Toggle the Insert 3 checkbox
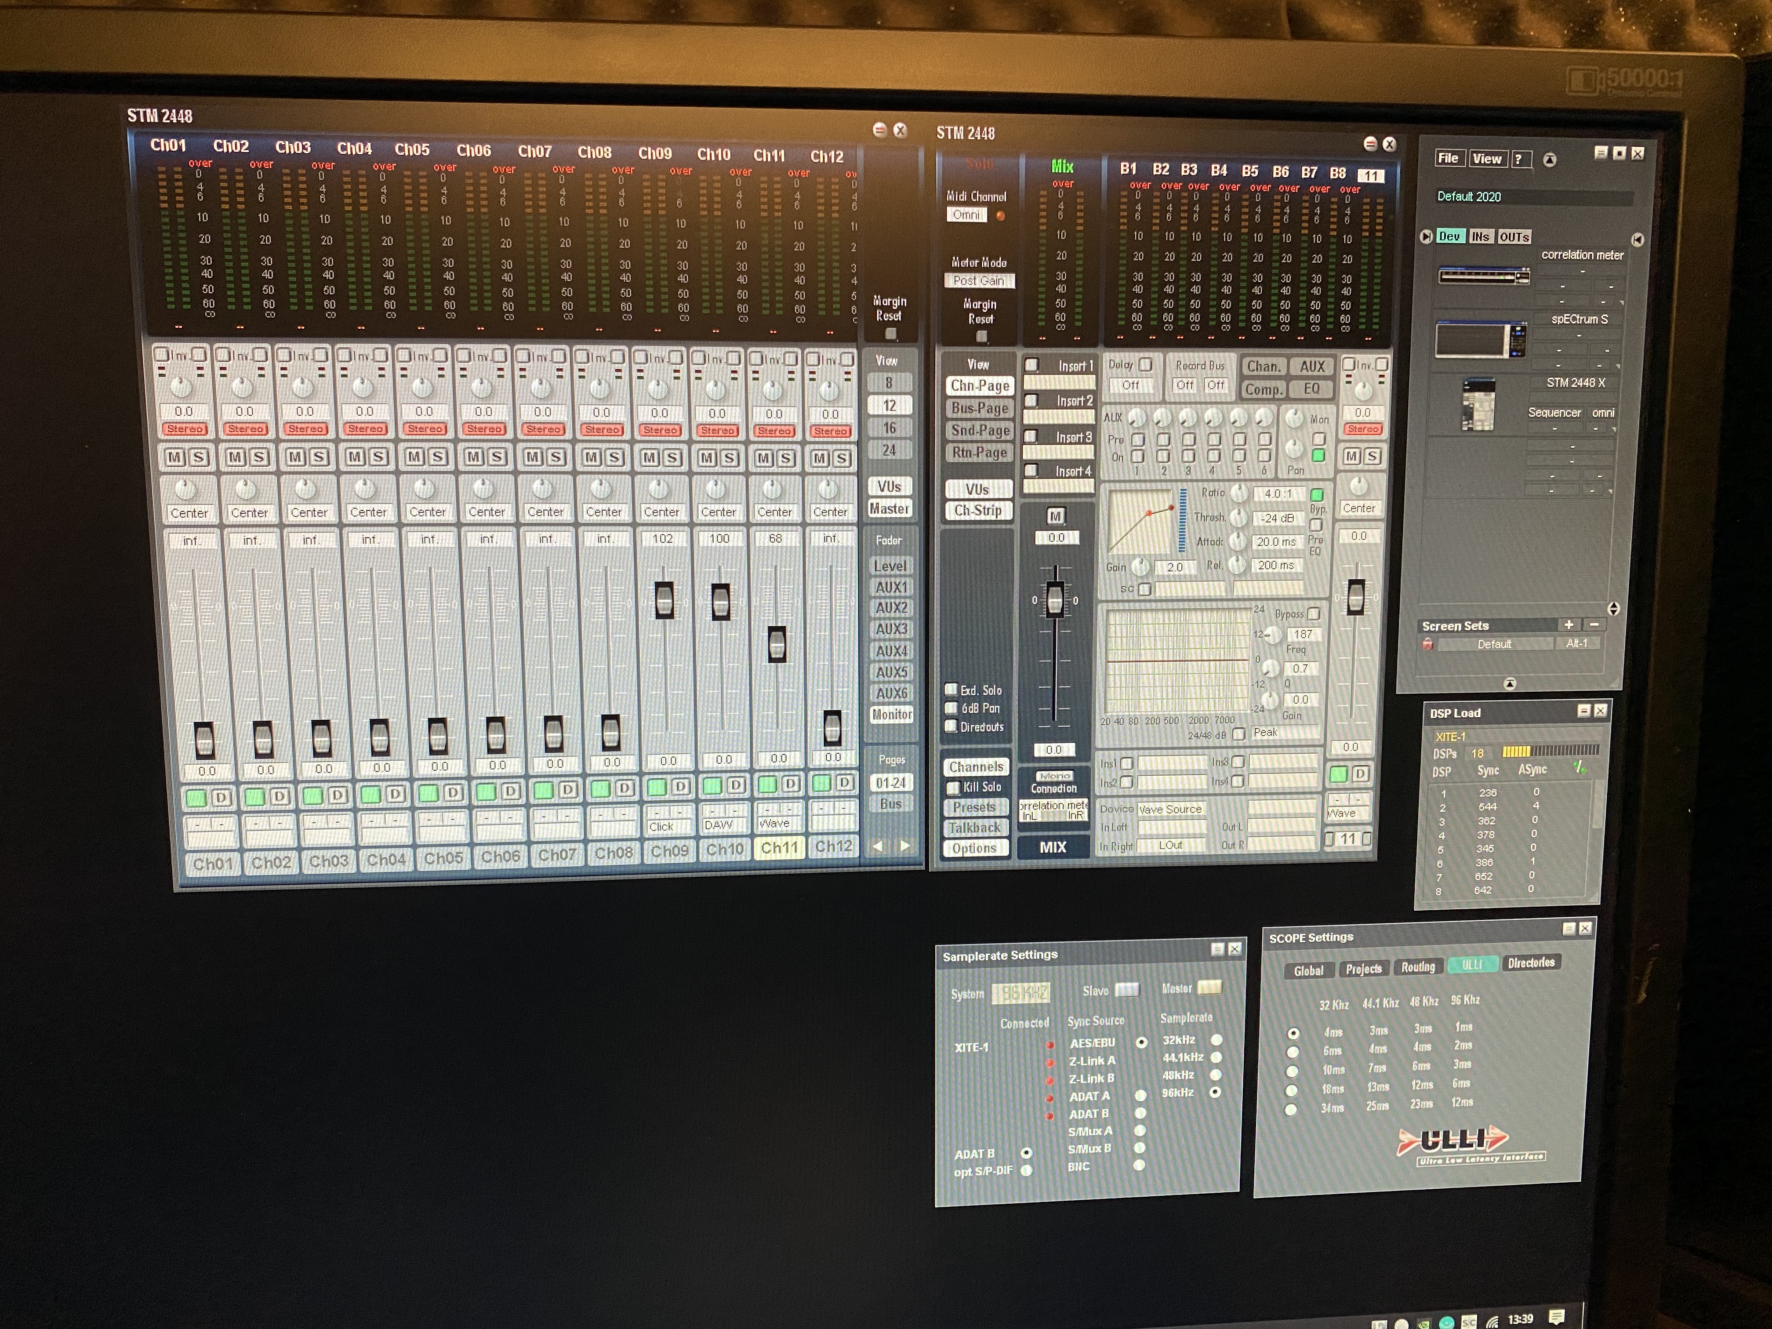 1032,436
